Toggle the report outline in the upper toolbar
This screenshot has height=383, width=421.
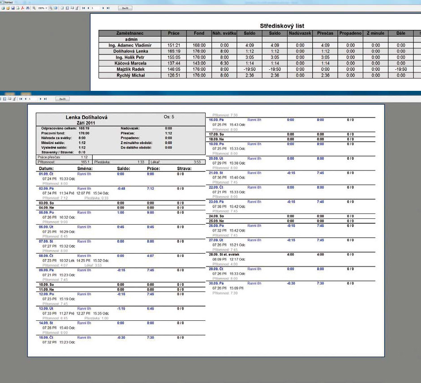click(62, 8)
